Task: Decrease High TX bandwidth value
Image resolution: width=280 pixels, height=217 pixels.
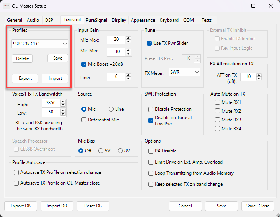Action: [x=63, y=105]
